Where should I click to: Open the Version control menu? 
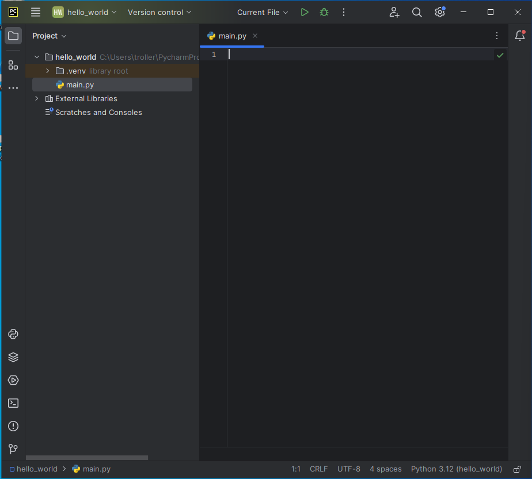[x=159, y=12]
